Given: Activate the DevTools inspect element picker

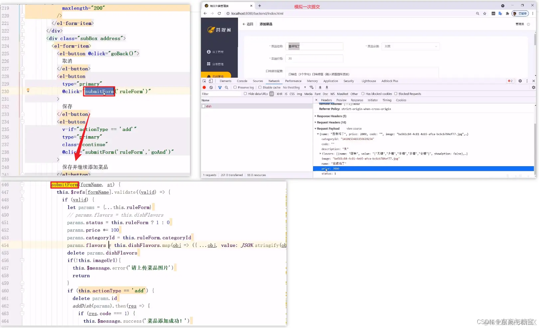Looking at the screenshot, I should coord(204,81).
